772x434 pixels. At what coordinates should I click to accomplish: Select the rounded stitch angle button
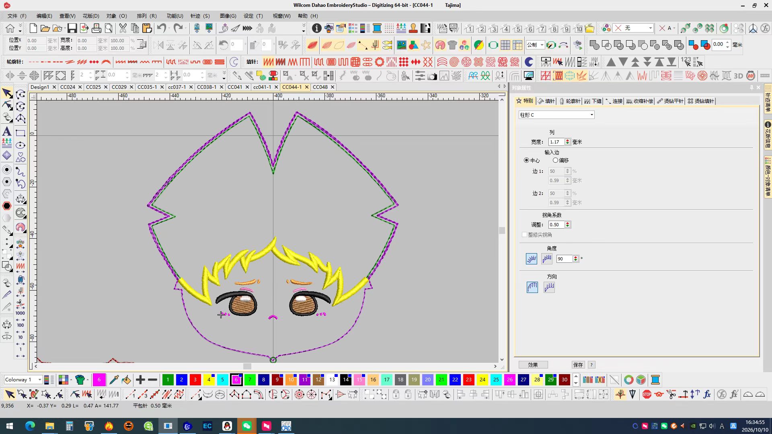point(532,259)
